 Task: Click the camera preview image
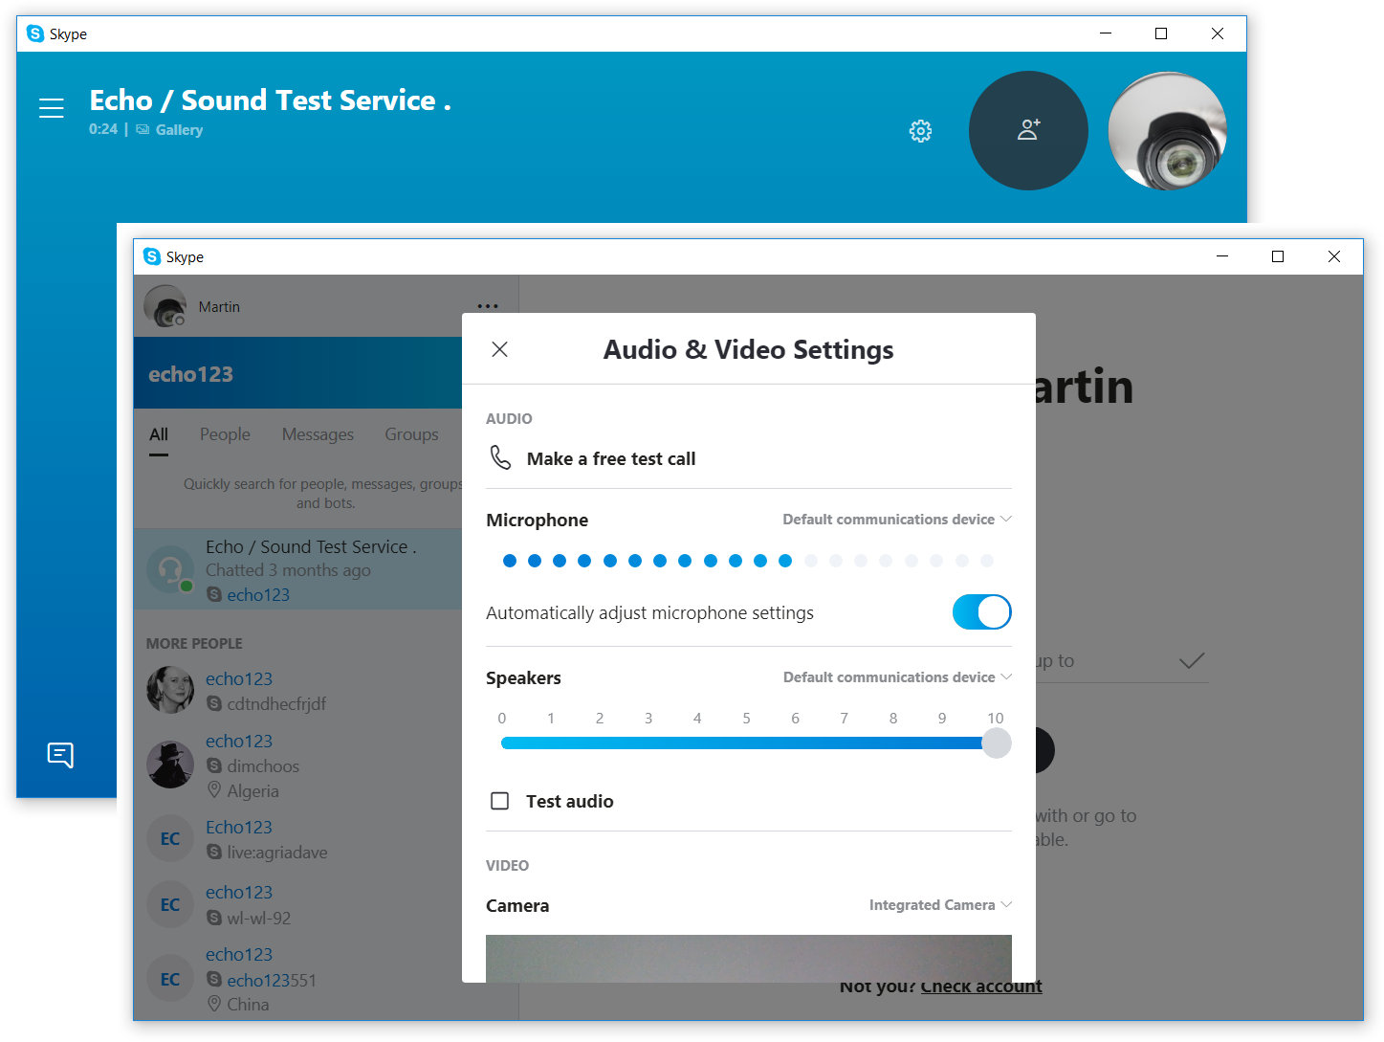click(749, 958)
